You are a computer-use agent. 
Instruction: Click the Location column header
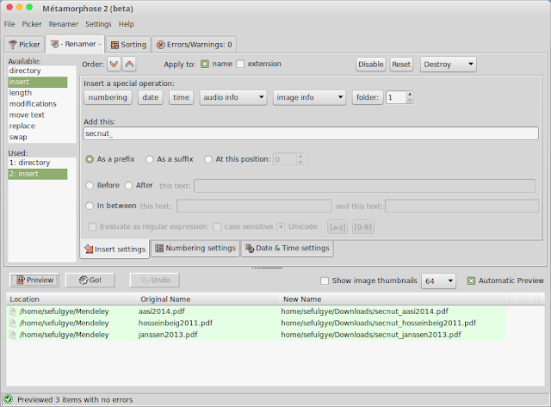click(x=71, y=299)
